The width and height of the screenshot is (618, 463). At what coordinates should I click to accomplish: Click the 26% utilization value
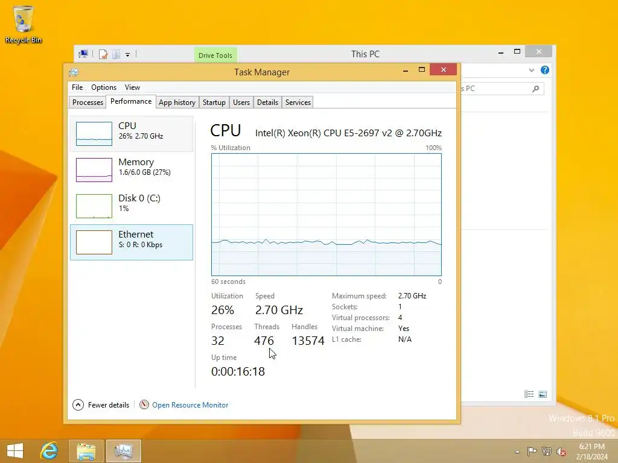[223, 310]
